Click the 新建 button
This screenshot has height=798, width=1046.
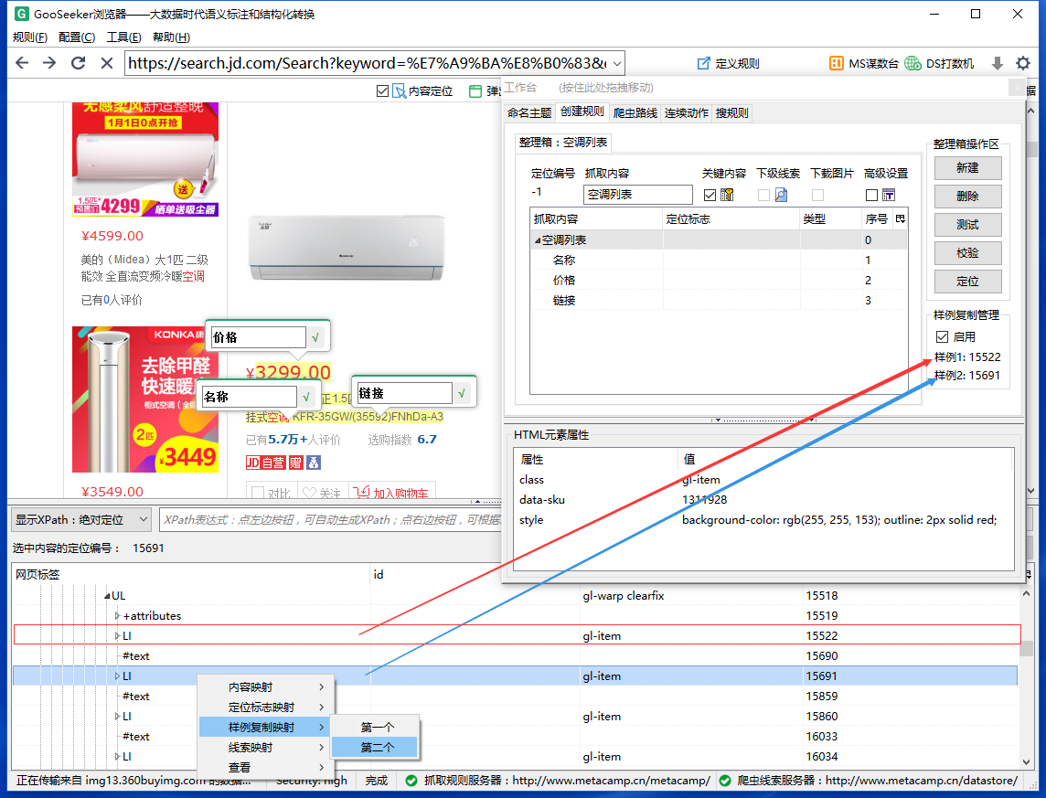(x=967, y=168)
